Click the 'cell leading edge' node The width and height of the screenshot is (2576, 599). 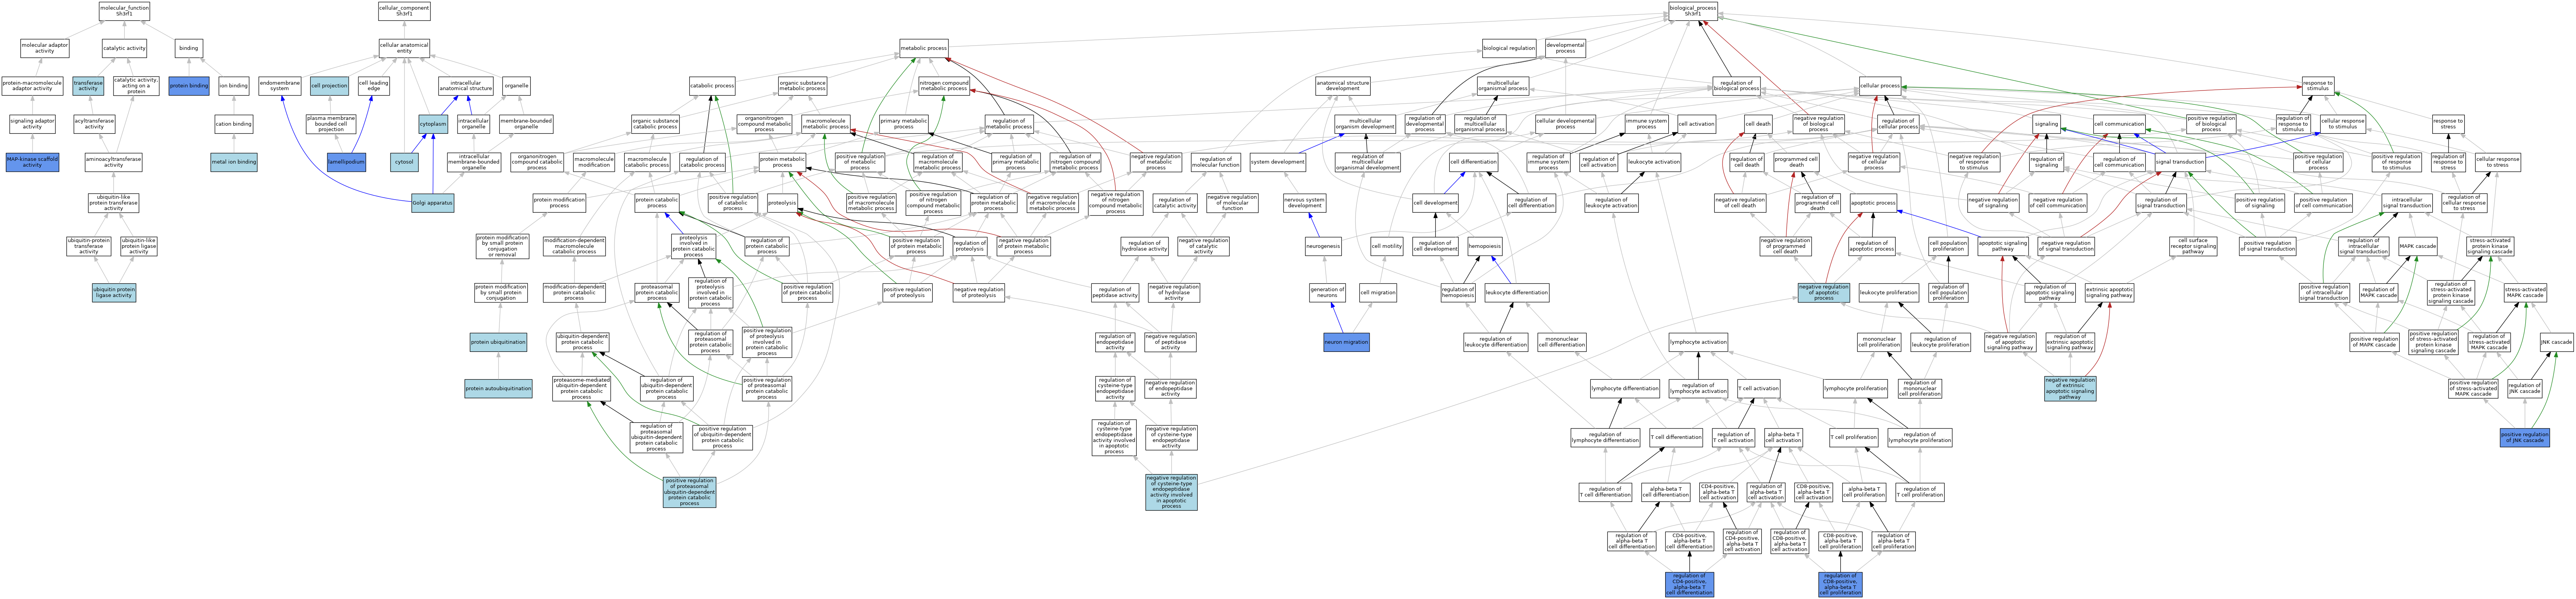[x=373, y=86]
